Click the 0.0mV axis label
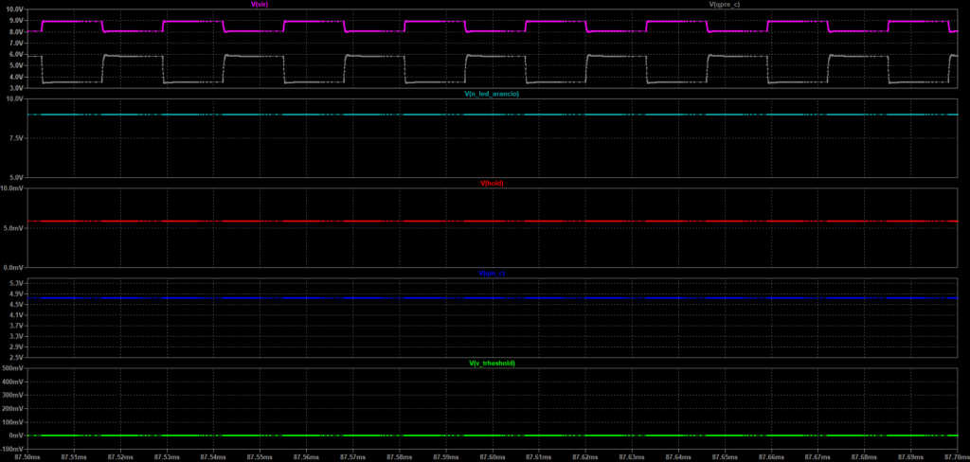 pyautogui.click(x=13, y=267)
